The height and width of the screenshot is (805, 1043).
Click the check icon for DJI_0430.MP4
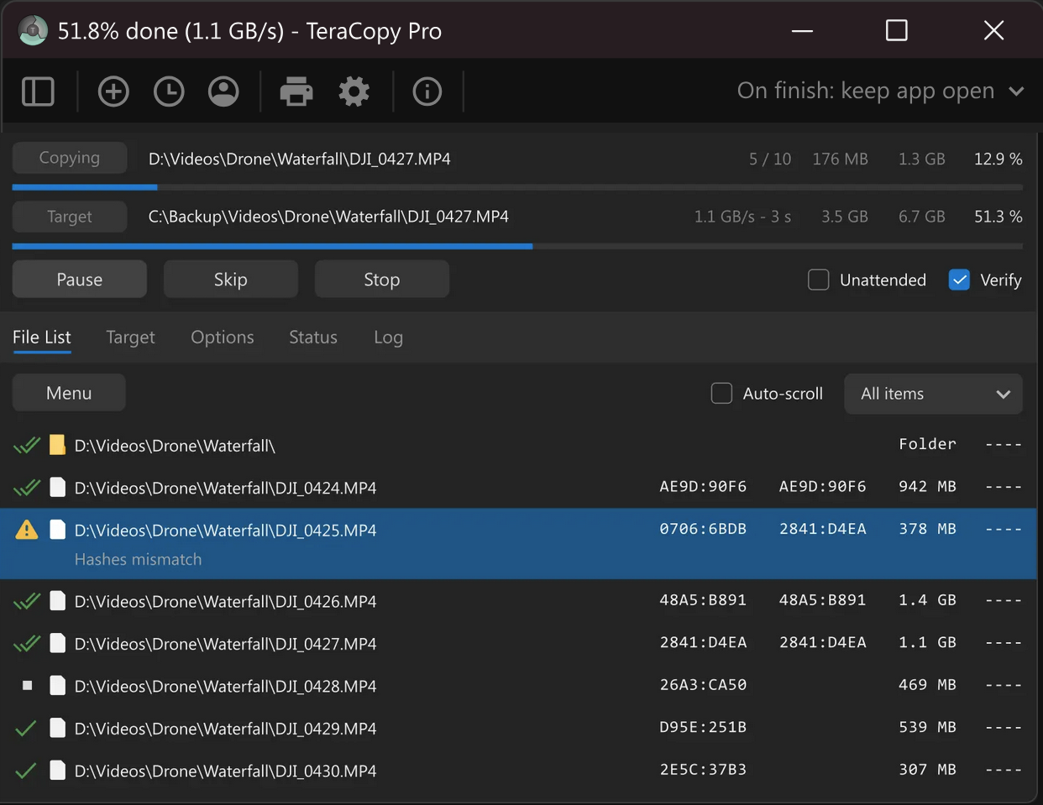click(26, 771)
